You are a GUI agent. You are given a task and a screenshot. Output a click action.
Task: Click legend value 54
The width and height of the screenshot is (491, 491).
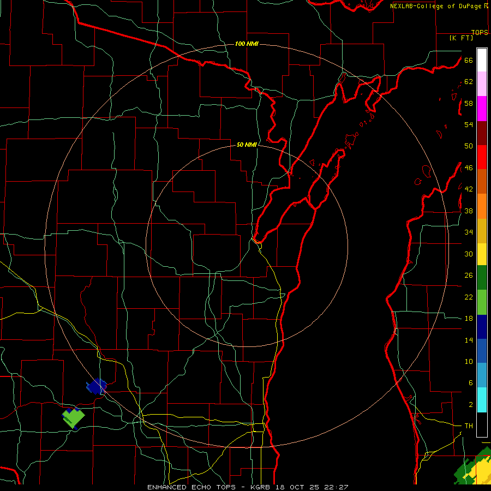pos(469,124)
